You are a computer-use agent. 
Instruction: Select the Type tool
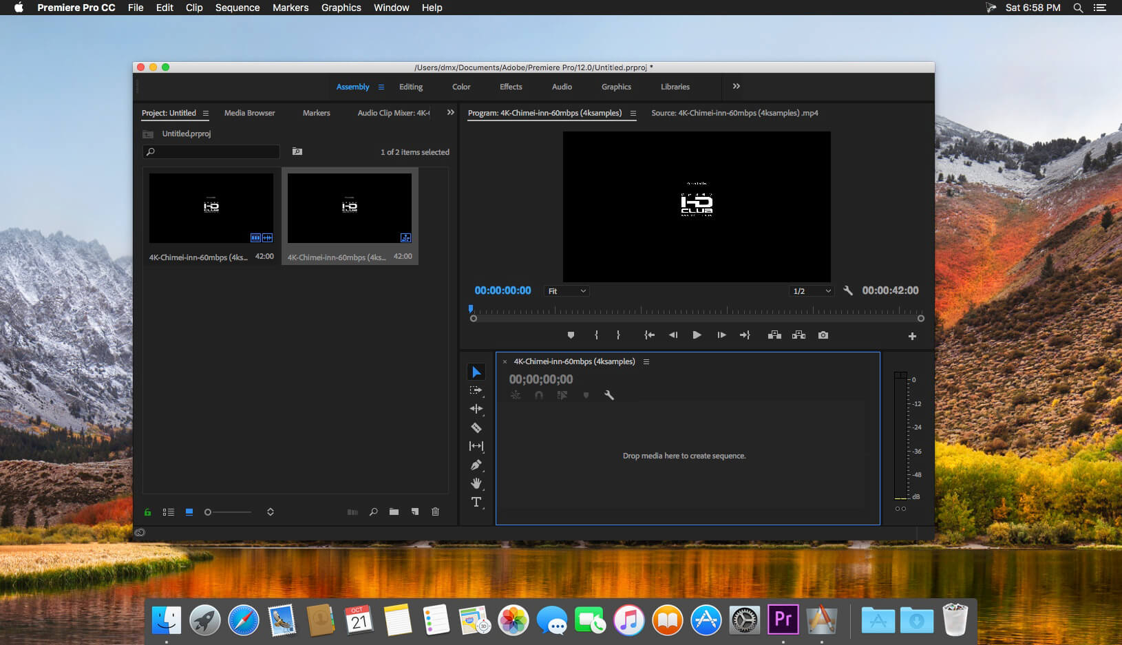point(476,502)
